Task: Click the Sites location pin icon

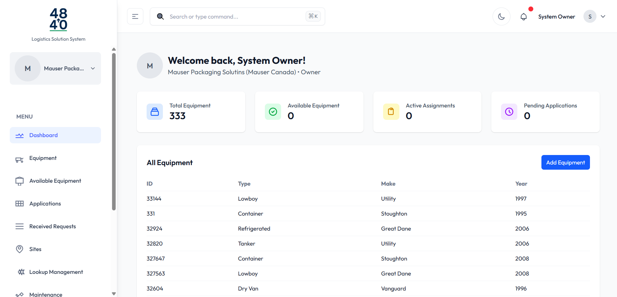Action: pyautogui.click(x=20, y=249)
